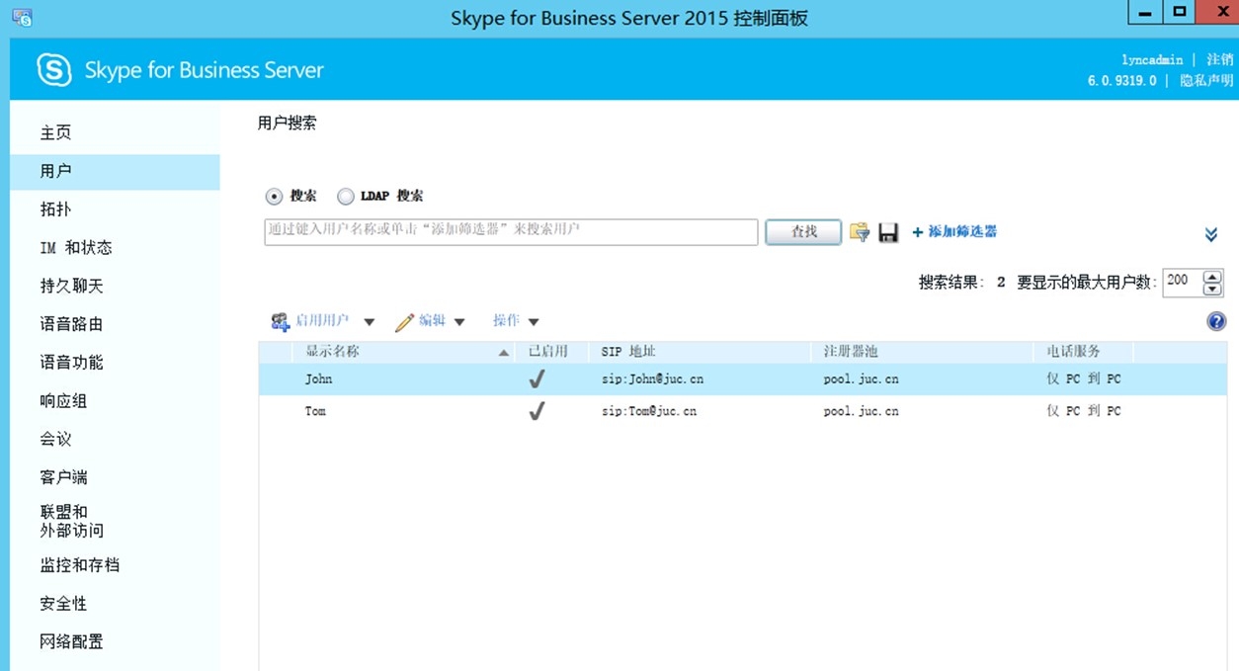Click into the user search text field
This screenshot has width=1239, height=671.
[511, 232]
